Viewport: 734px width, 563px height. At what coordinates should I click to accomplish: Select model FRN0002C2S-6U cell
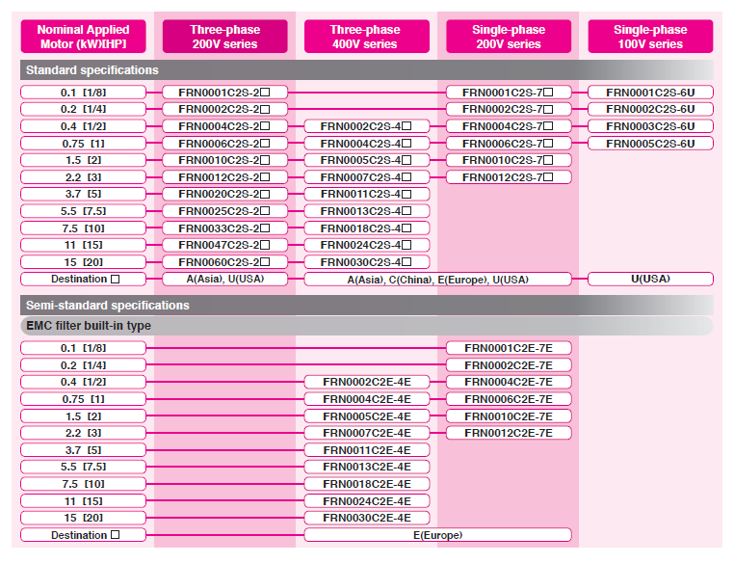pyautogui.click(x=650, y=109)
